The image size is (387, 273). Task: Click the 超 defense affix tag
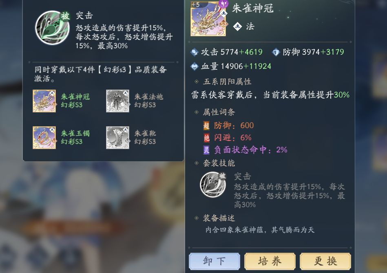206,125
